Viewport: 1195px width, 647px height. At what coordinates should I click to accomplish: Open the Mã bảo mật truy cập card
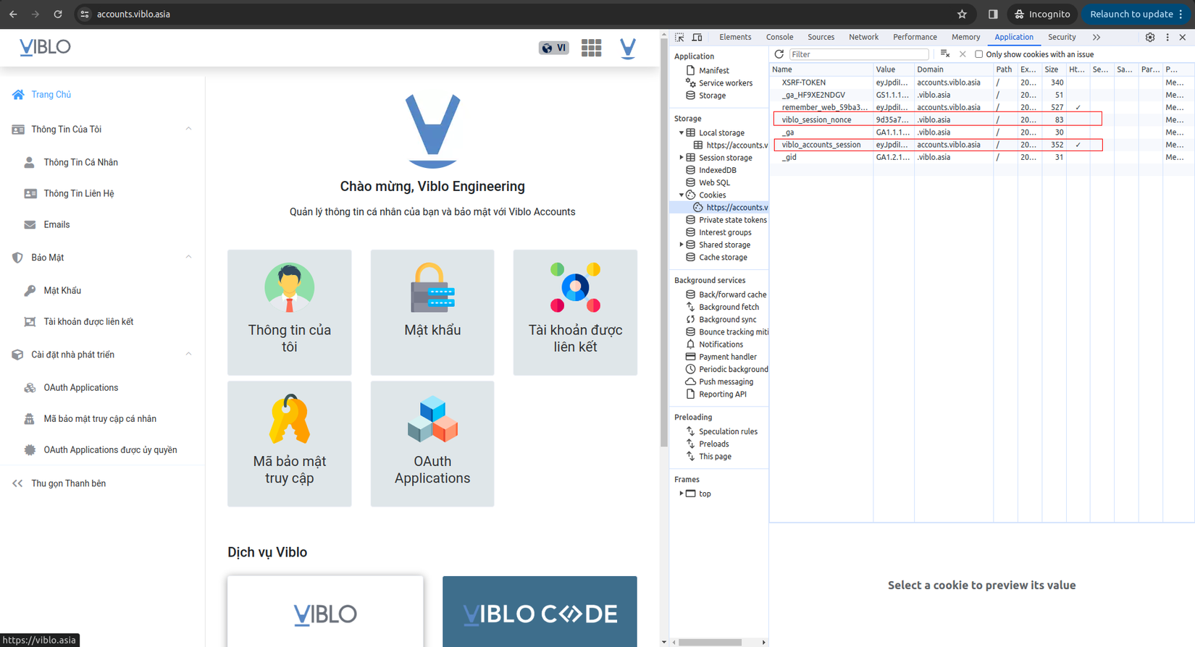point(290,444)
